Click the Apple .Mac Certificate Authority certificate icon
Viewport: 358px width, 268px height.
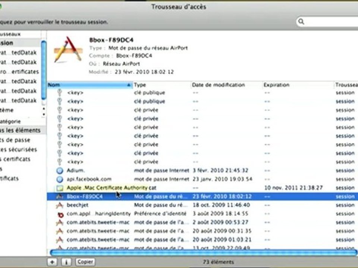[x=60, y=188]
